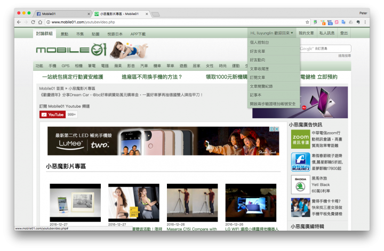Click the Skoda logo ad

[300, 185]
